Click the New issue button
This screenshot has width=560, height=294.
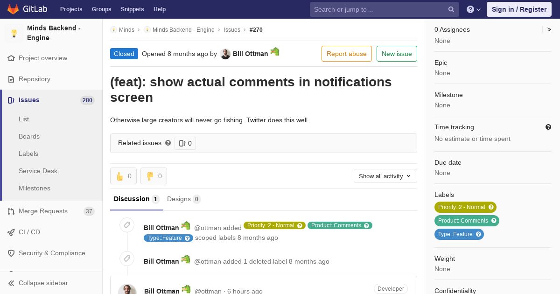397,54
